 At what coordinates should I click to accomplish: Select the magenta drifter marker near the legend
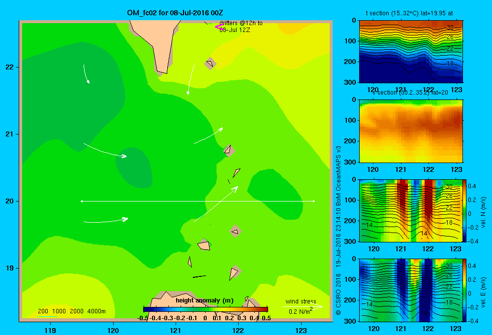[x=219, y=27]
